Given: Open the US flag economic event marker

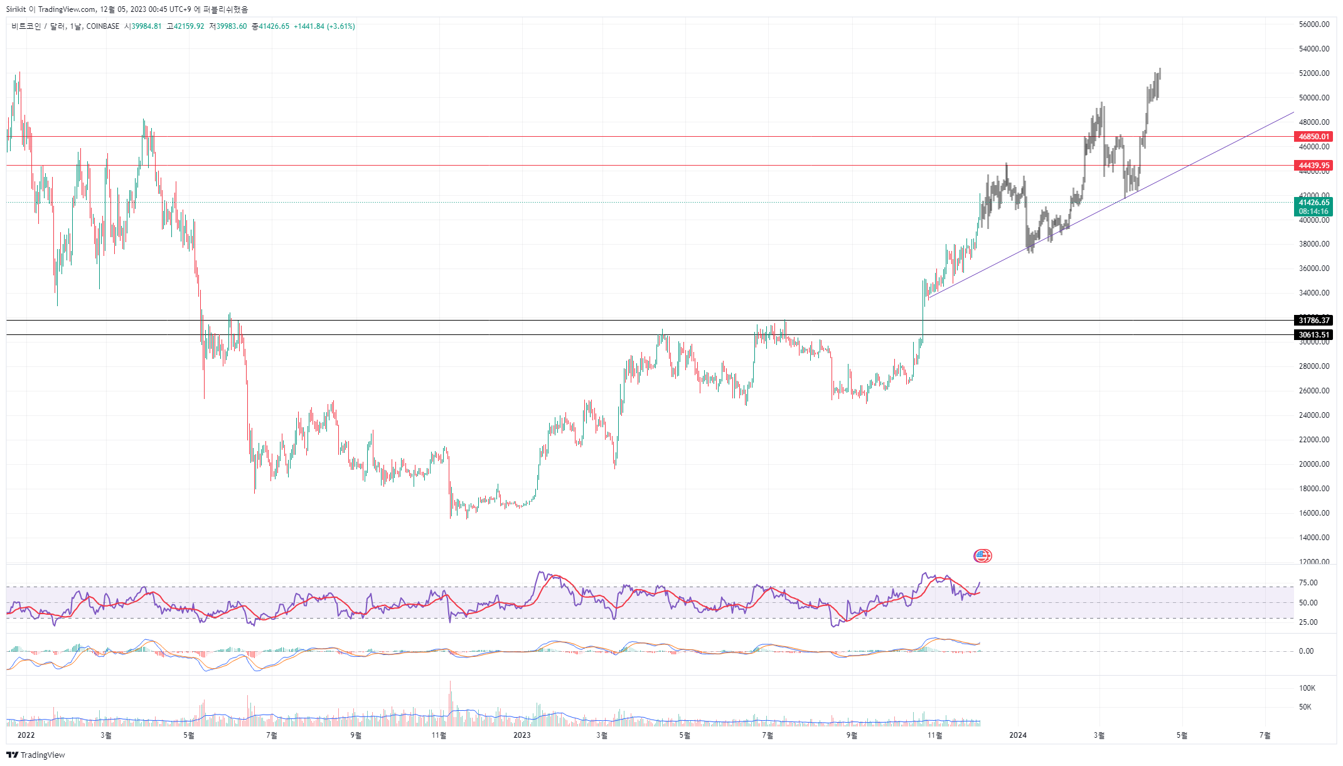Looking at the screenshot, I should pos(982,555).
